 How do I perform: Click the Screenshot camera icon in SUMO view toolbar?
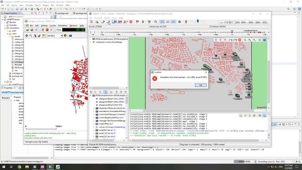coord(70,36)
